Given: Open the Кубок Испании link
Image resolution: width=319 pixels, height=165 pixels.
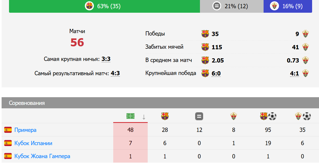Looking at the screenshot, I should (33, 143).
